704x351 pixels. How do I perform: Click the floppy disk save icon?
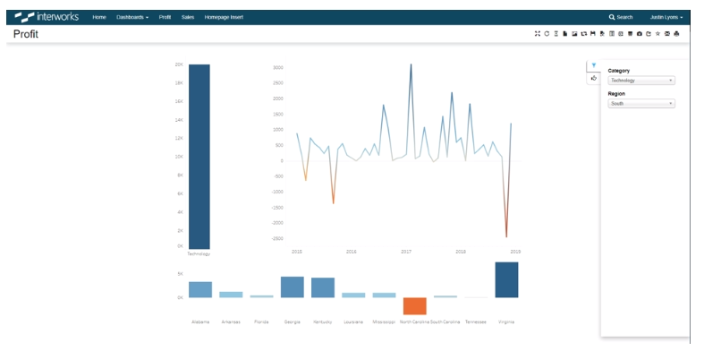[x=593, y=34]
